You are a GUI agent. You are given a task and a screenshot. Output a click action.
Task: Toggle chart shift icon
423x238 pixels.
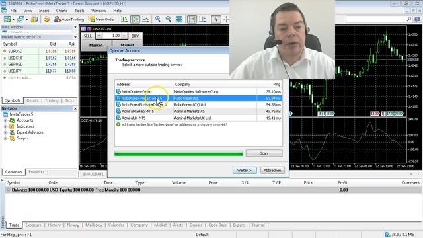point(202,19)
